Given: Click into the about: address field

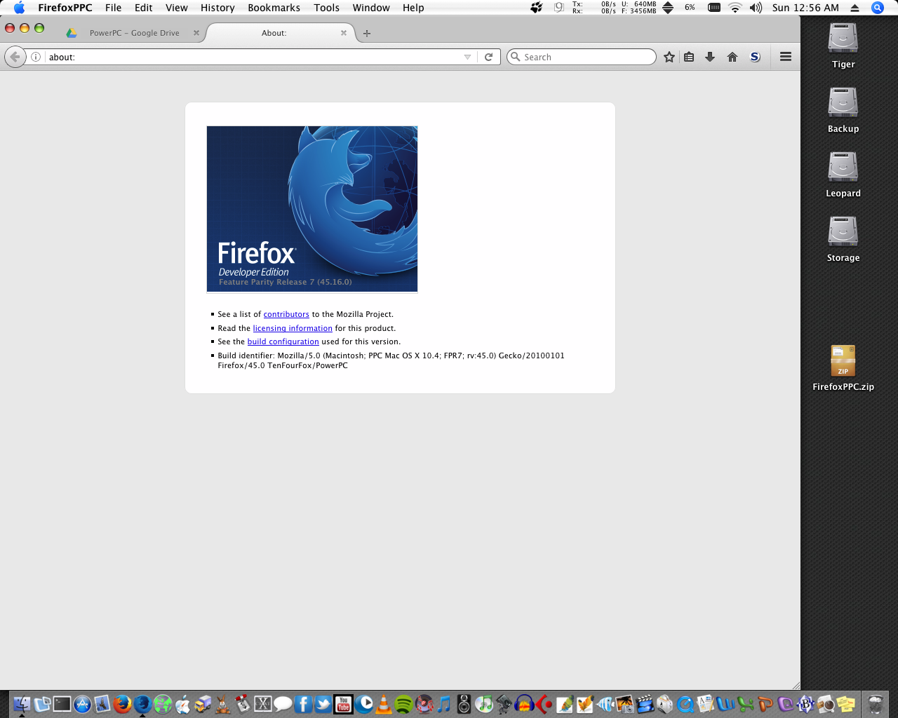Looking at the screenshot, I should pos(253,57).
